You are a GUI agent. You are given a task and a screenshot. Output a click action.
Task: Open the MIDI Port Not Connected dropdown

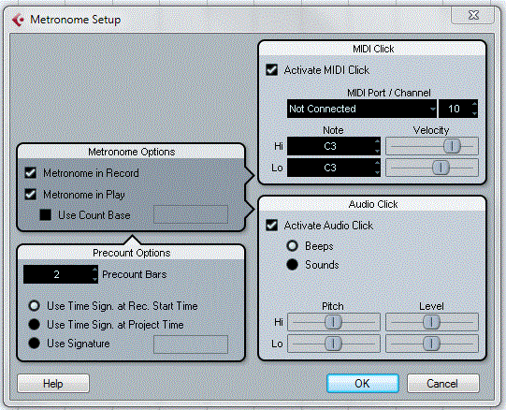click(x=362, y=109)
